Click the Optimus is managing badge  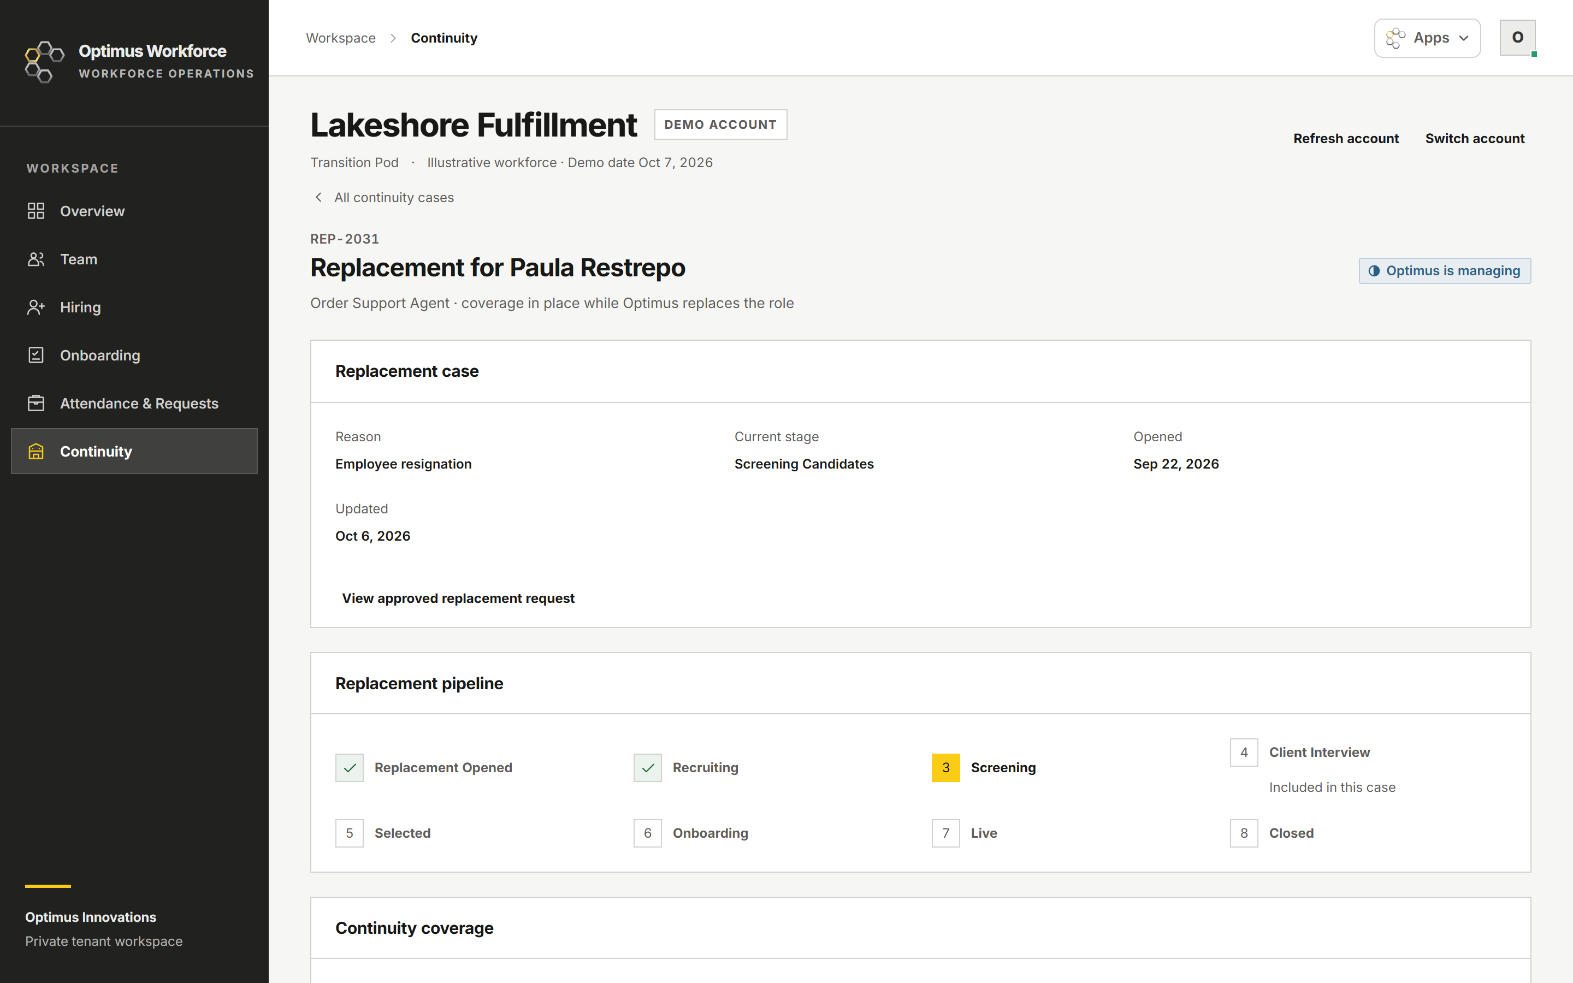(1444, 270)
